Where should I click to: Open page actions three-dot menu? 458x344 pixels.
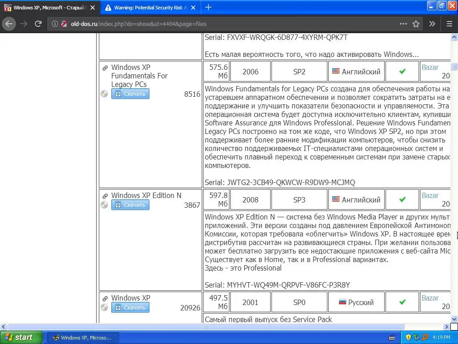point(403,24)
